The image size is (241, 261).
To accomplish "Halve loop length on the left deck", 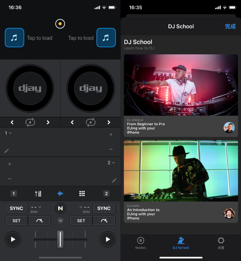I will [12, 122].
